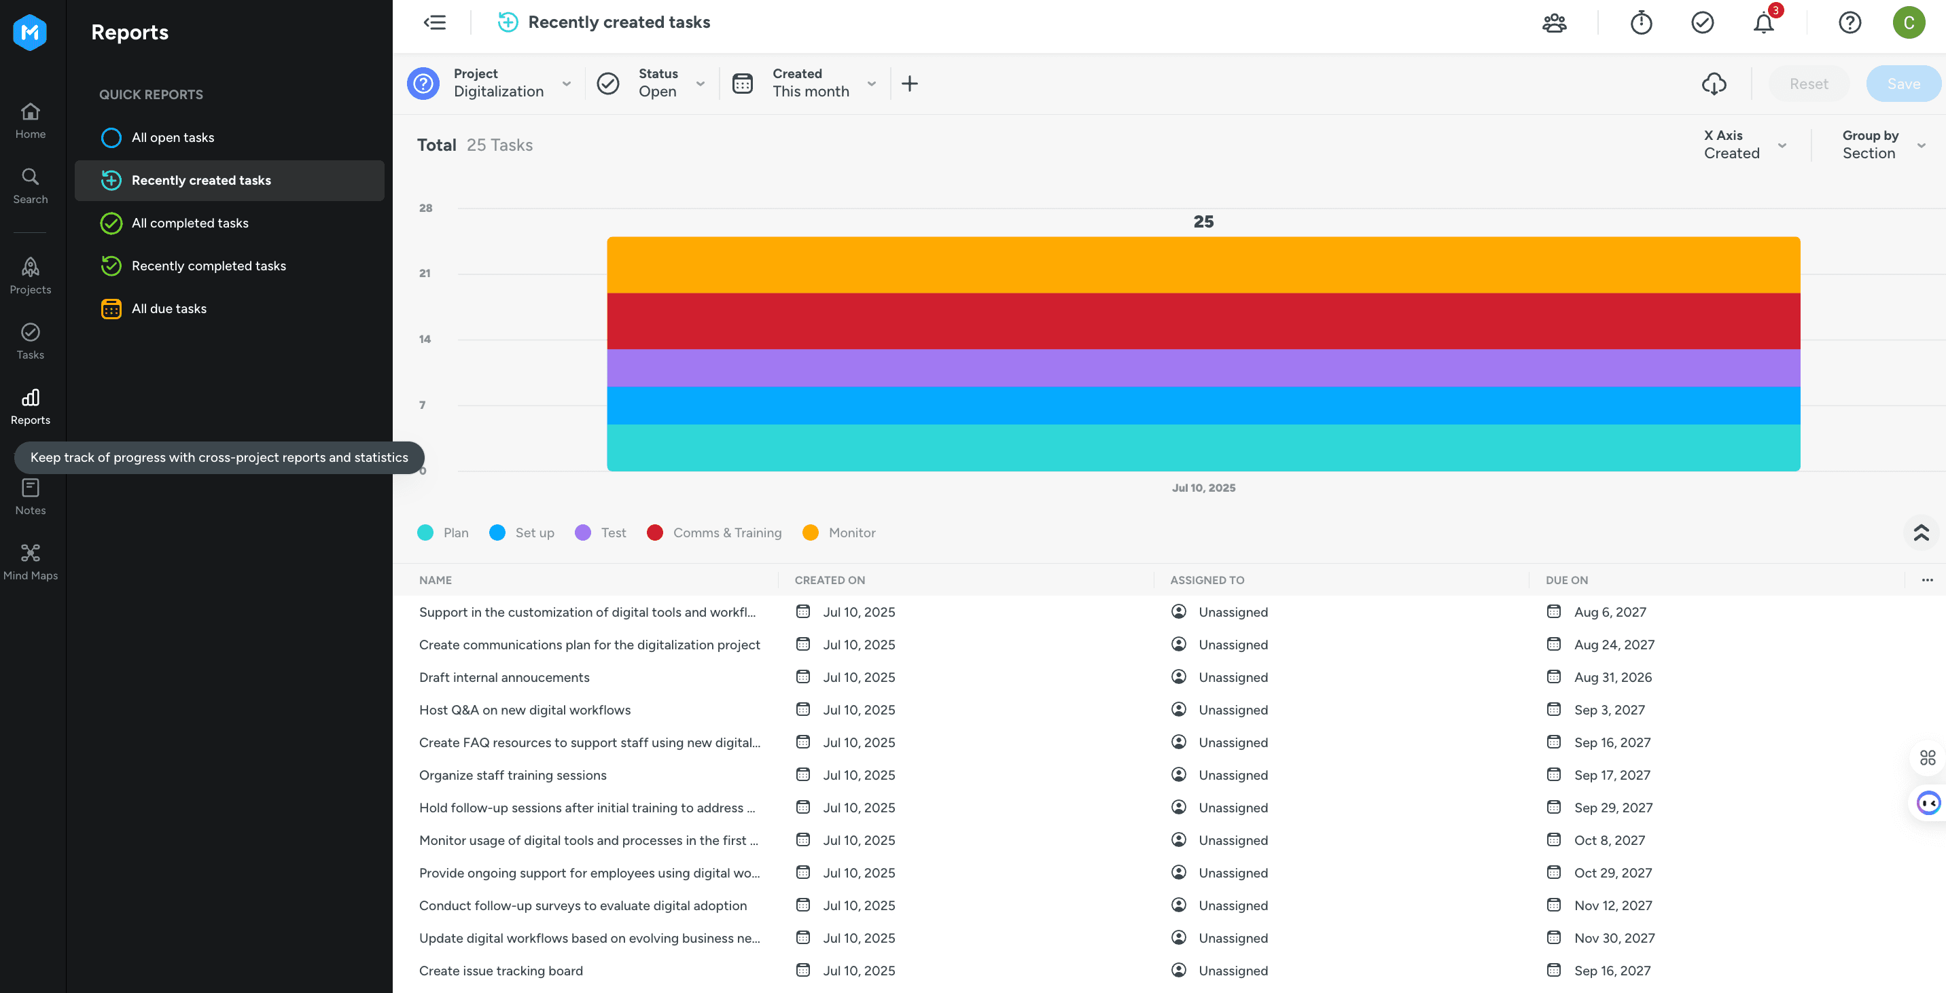Click the timer stopwatch icon
This screenshot has height=993, width=1946.
[1641, 22]
